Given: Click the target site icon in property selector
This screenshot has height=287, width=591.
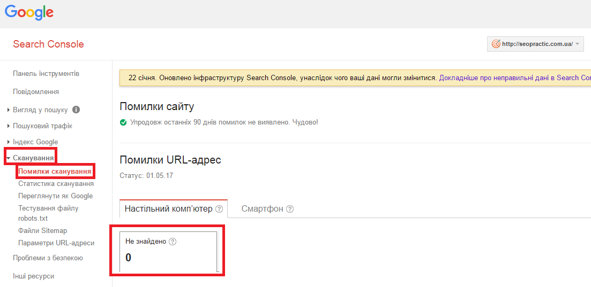Looking at the screenshot, I should pos(496,44).
